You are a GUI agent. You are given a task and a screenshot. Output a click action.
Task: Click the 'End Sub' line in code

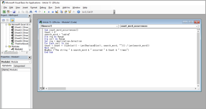point(49,52)
